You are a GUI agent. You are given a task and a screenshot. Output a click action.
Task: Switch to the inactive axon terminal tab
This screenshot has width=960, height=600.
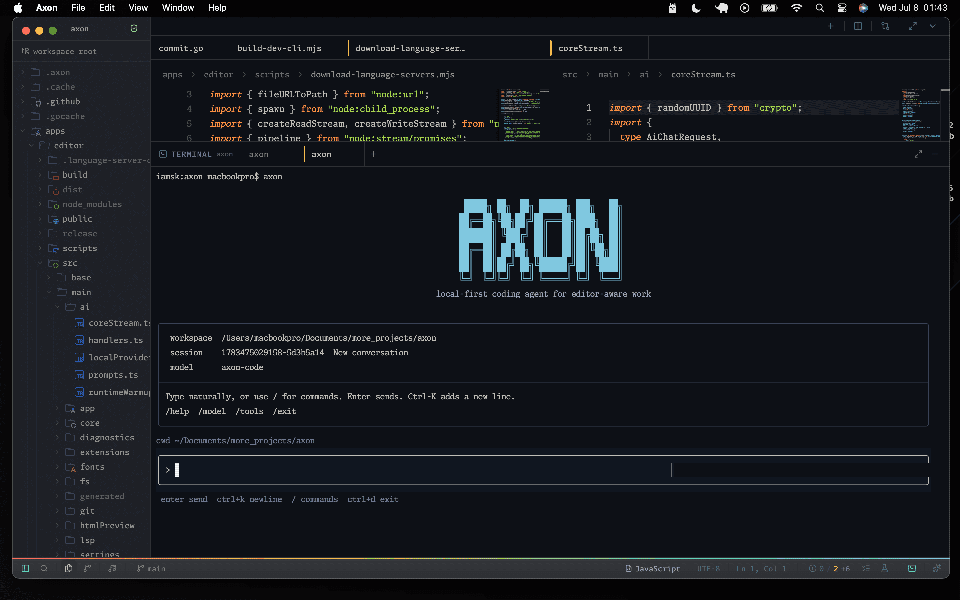(x=259, y=154)
